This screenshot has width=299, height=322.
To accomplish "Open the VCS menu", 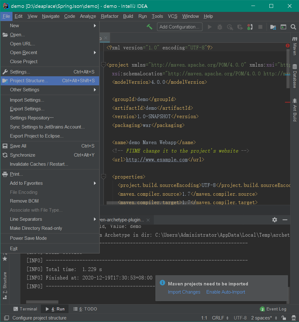I will (172, 16).
